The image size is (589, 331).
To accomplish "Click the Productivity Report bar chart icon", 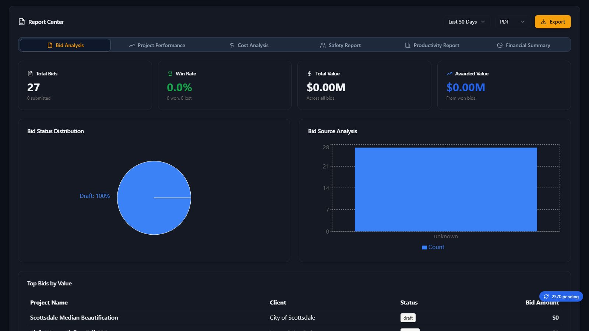I will click(408, 45).
